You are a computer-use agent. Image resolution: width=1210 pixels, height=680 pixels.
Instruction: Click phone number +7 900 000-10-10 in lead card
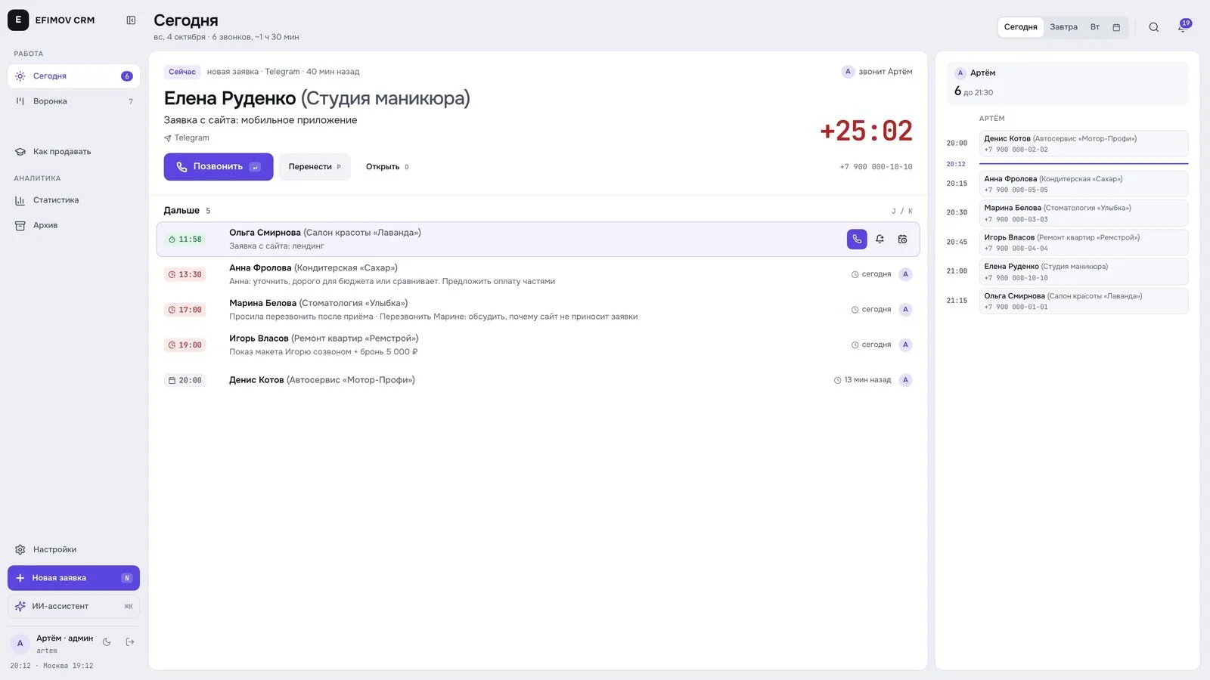876,167
